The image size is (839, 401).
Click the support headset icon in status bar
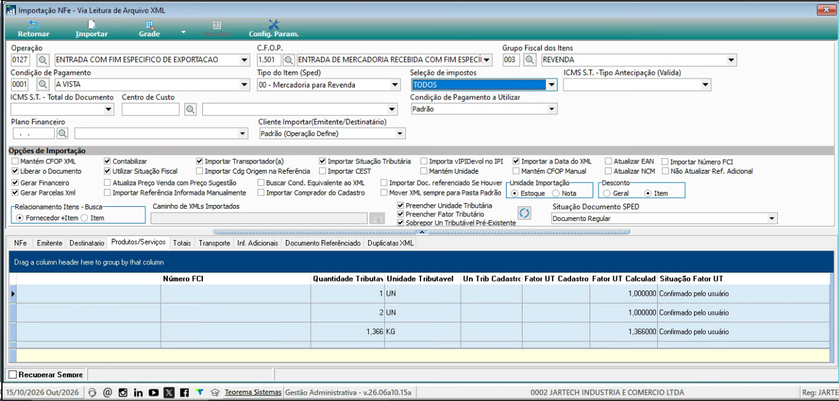[x=93, y=393]
